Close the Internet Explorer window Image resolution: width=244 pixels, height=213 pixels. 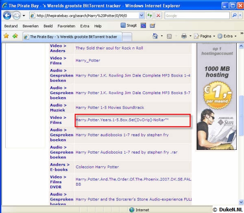(x=241, y=6)
